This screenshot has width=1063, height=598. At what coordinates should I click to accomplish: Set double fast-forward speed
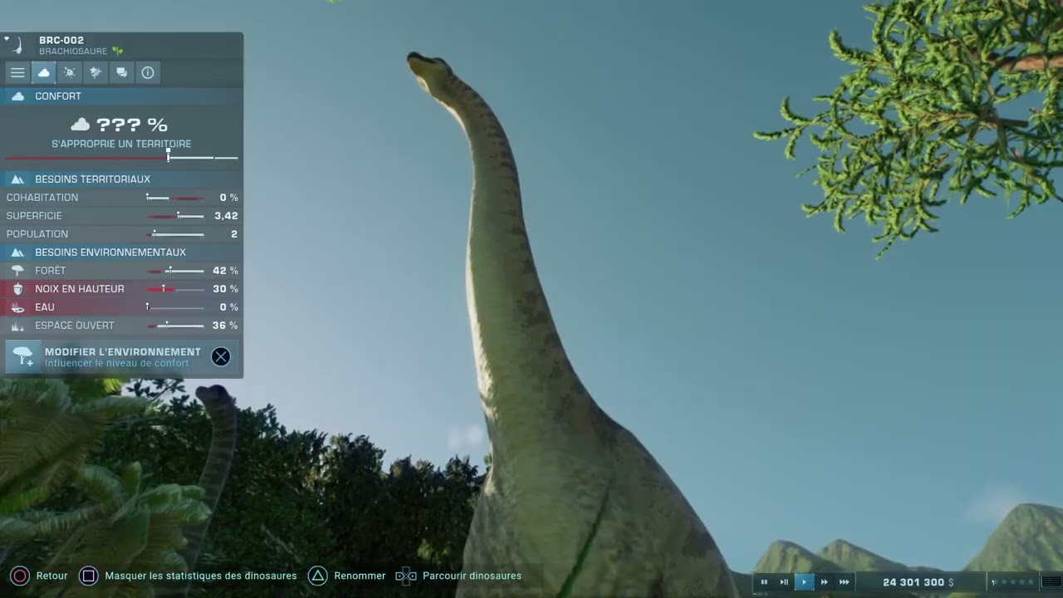(x=824, y=582)
